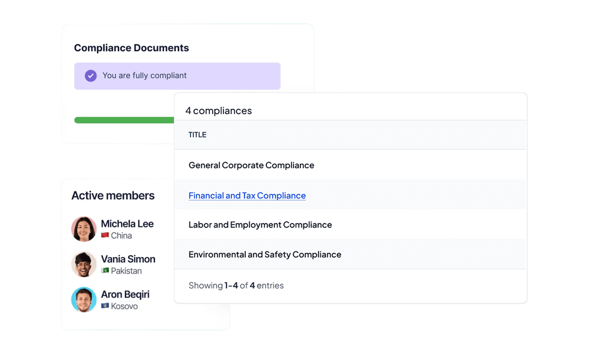Click the Kosovo flag next to Aron Beqiri
589x354 pixels.
click(105, 306)
